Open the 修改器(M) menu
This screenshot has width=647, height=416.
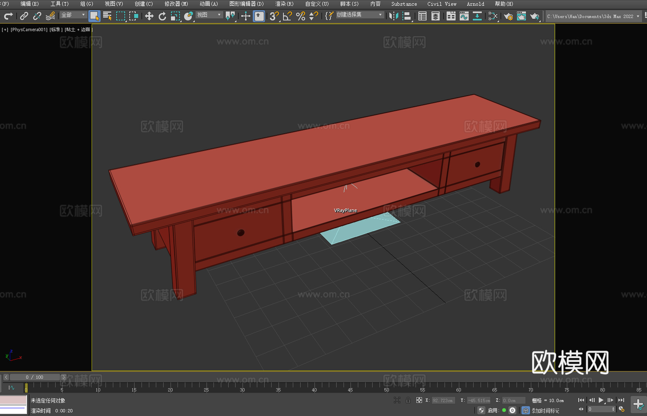(x=176, y=4)
